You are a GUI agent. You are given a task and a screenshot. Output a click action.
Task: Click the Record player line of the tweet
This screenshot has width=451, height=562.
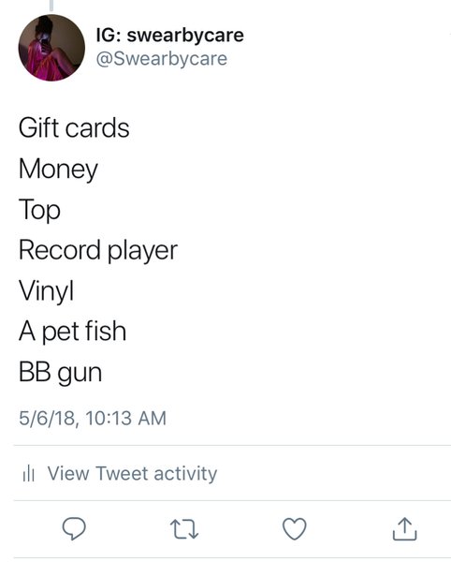tap(98, 250)
